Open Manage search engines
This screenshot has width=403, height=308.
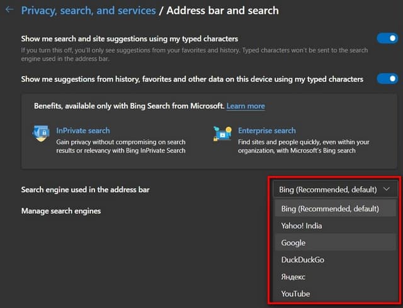(61, 211)
